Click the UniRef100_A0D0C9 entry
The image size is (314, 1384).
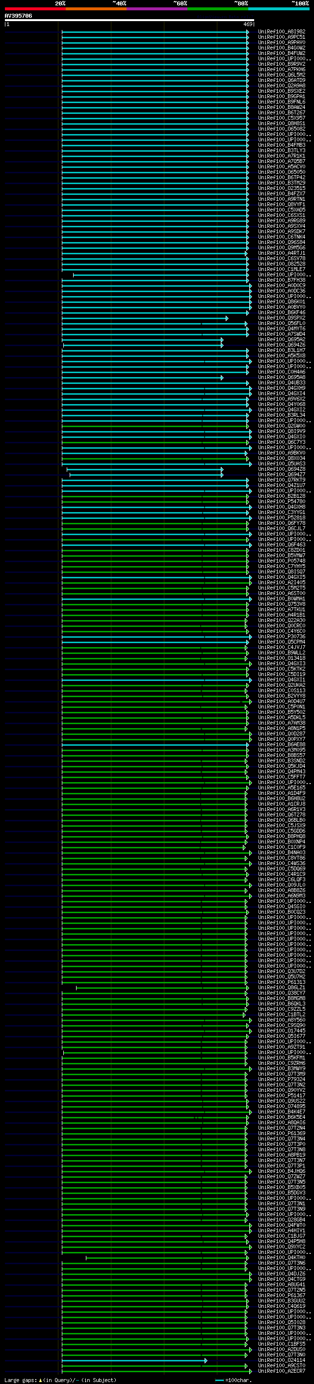282,285
